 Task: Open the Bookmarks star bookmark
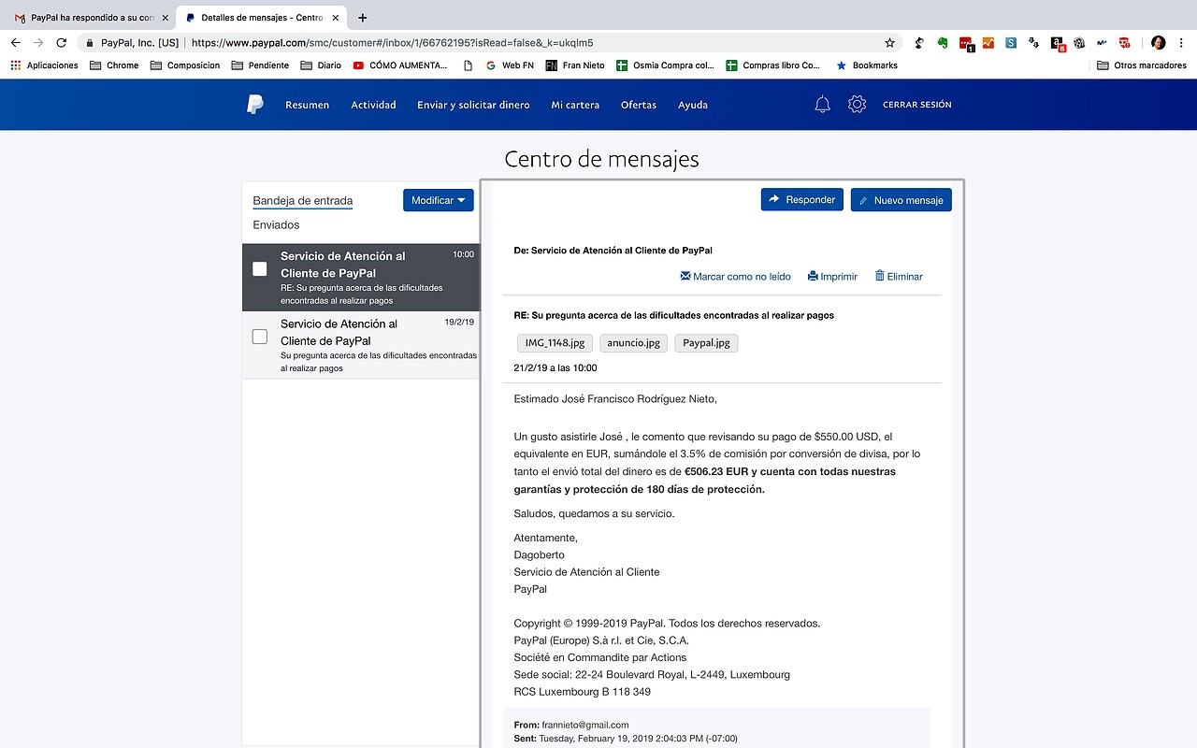[x=867, y=65]
